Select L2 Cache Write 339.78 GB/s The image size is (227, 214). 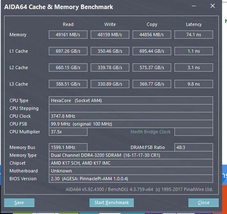[110, 67]
